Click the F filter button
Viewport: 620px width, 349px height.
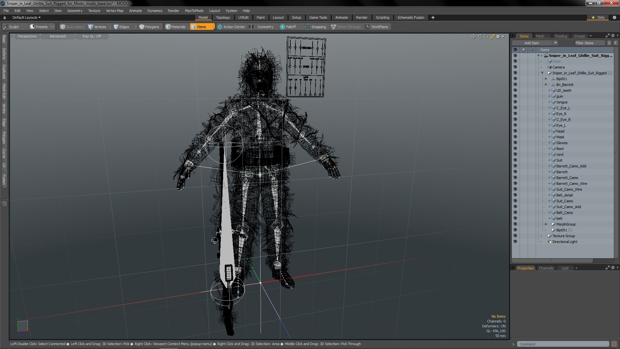615,43
